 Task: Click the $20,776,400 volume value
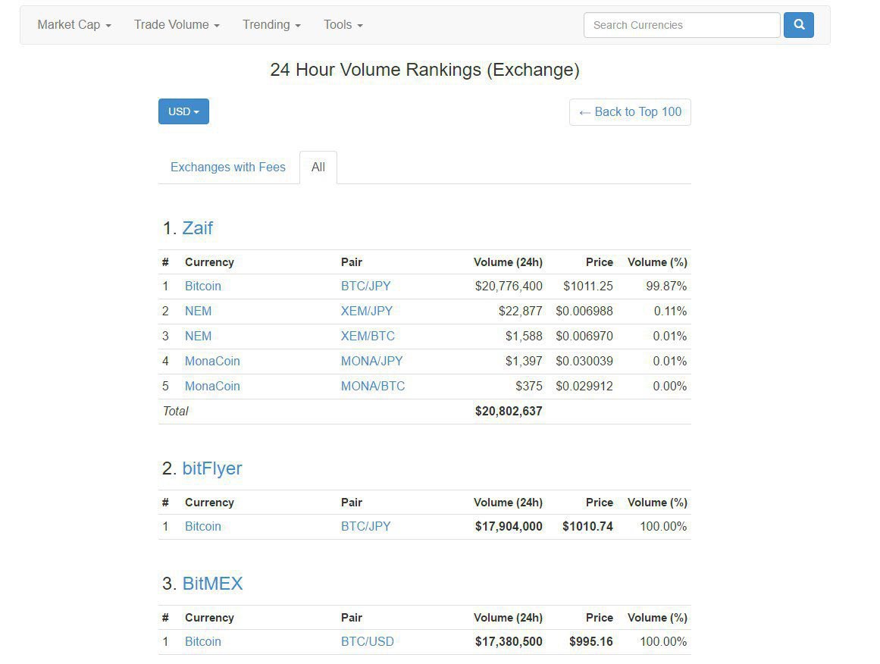(509, 287)
